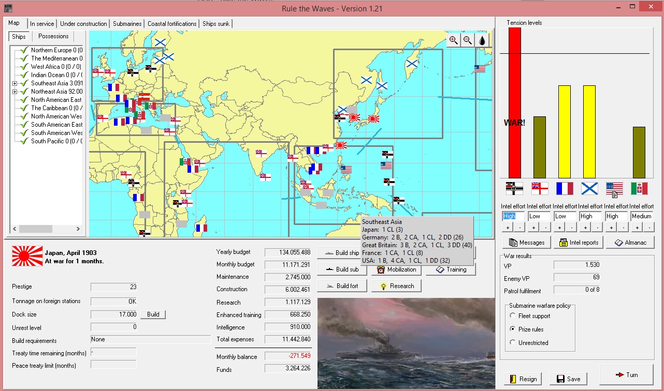Open the Ships sunk tab

(216, 24)
